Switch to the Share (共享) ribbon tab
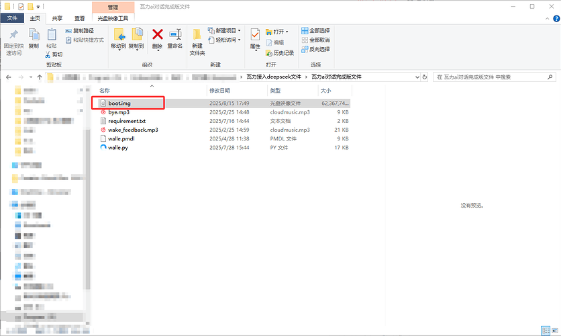The width and height of the screenshot is (561, 336). [58, 19]
